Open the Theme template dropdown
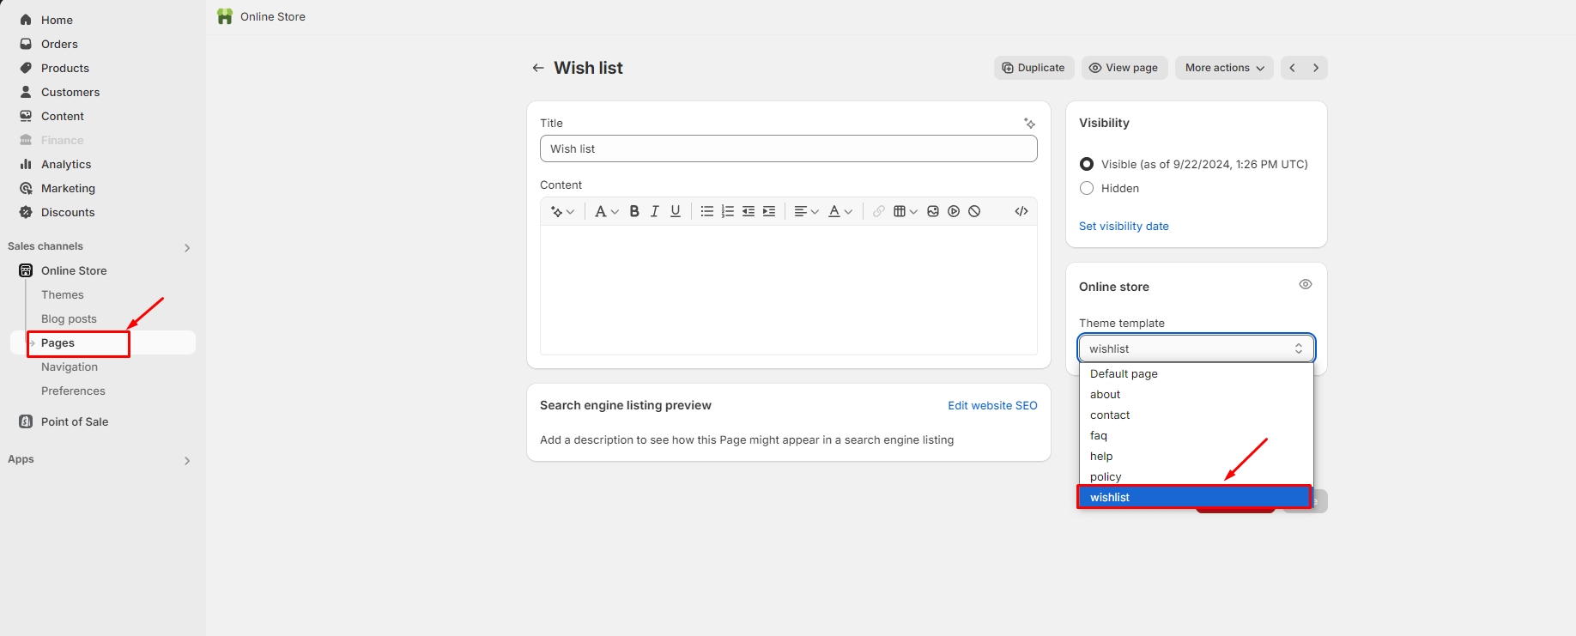Viewport: 1576px width, 636px height. point(1196,348)
